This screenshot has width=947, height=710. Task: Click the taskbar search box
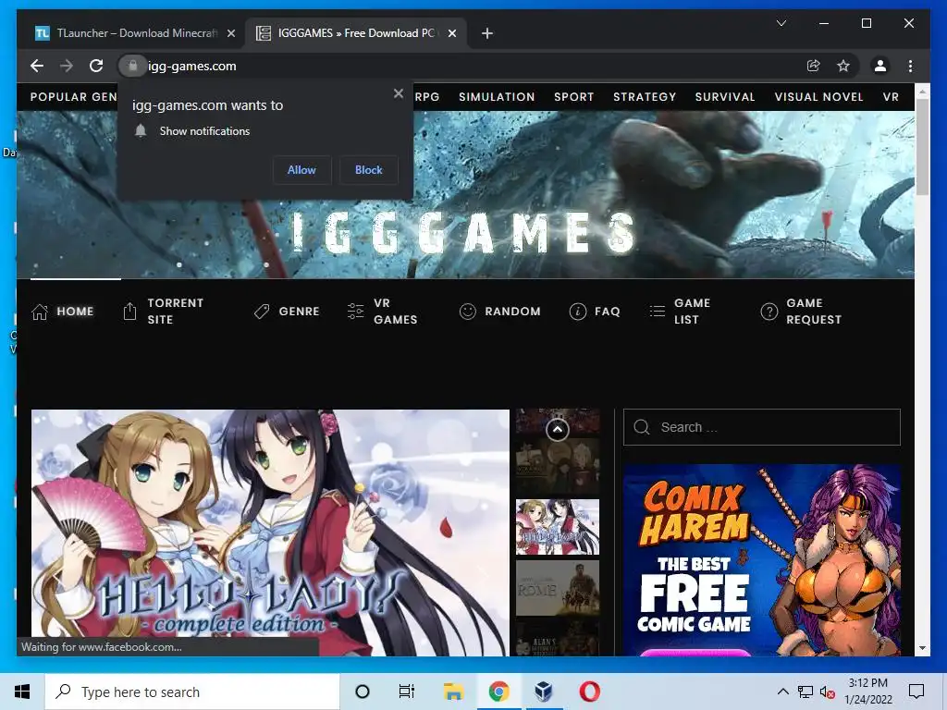pyautogui.click(x=192, y=692)
